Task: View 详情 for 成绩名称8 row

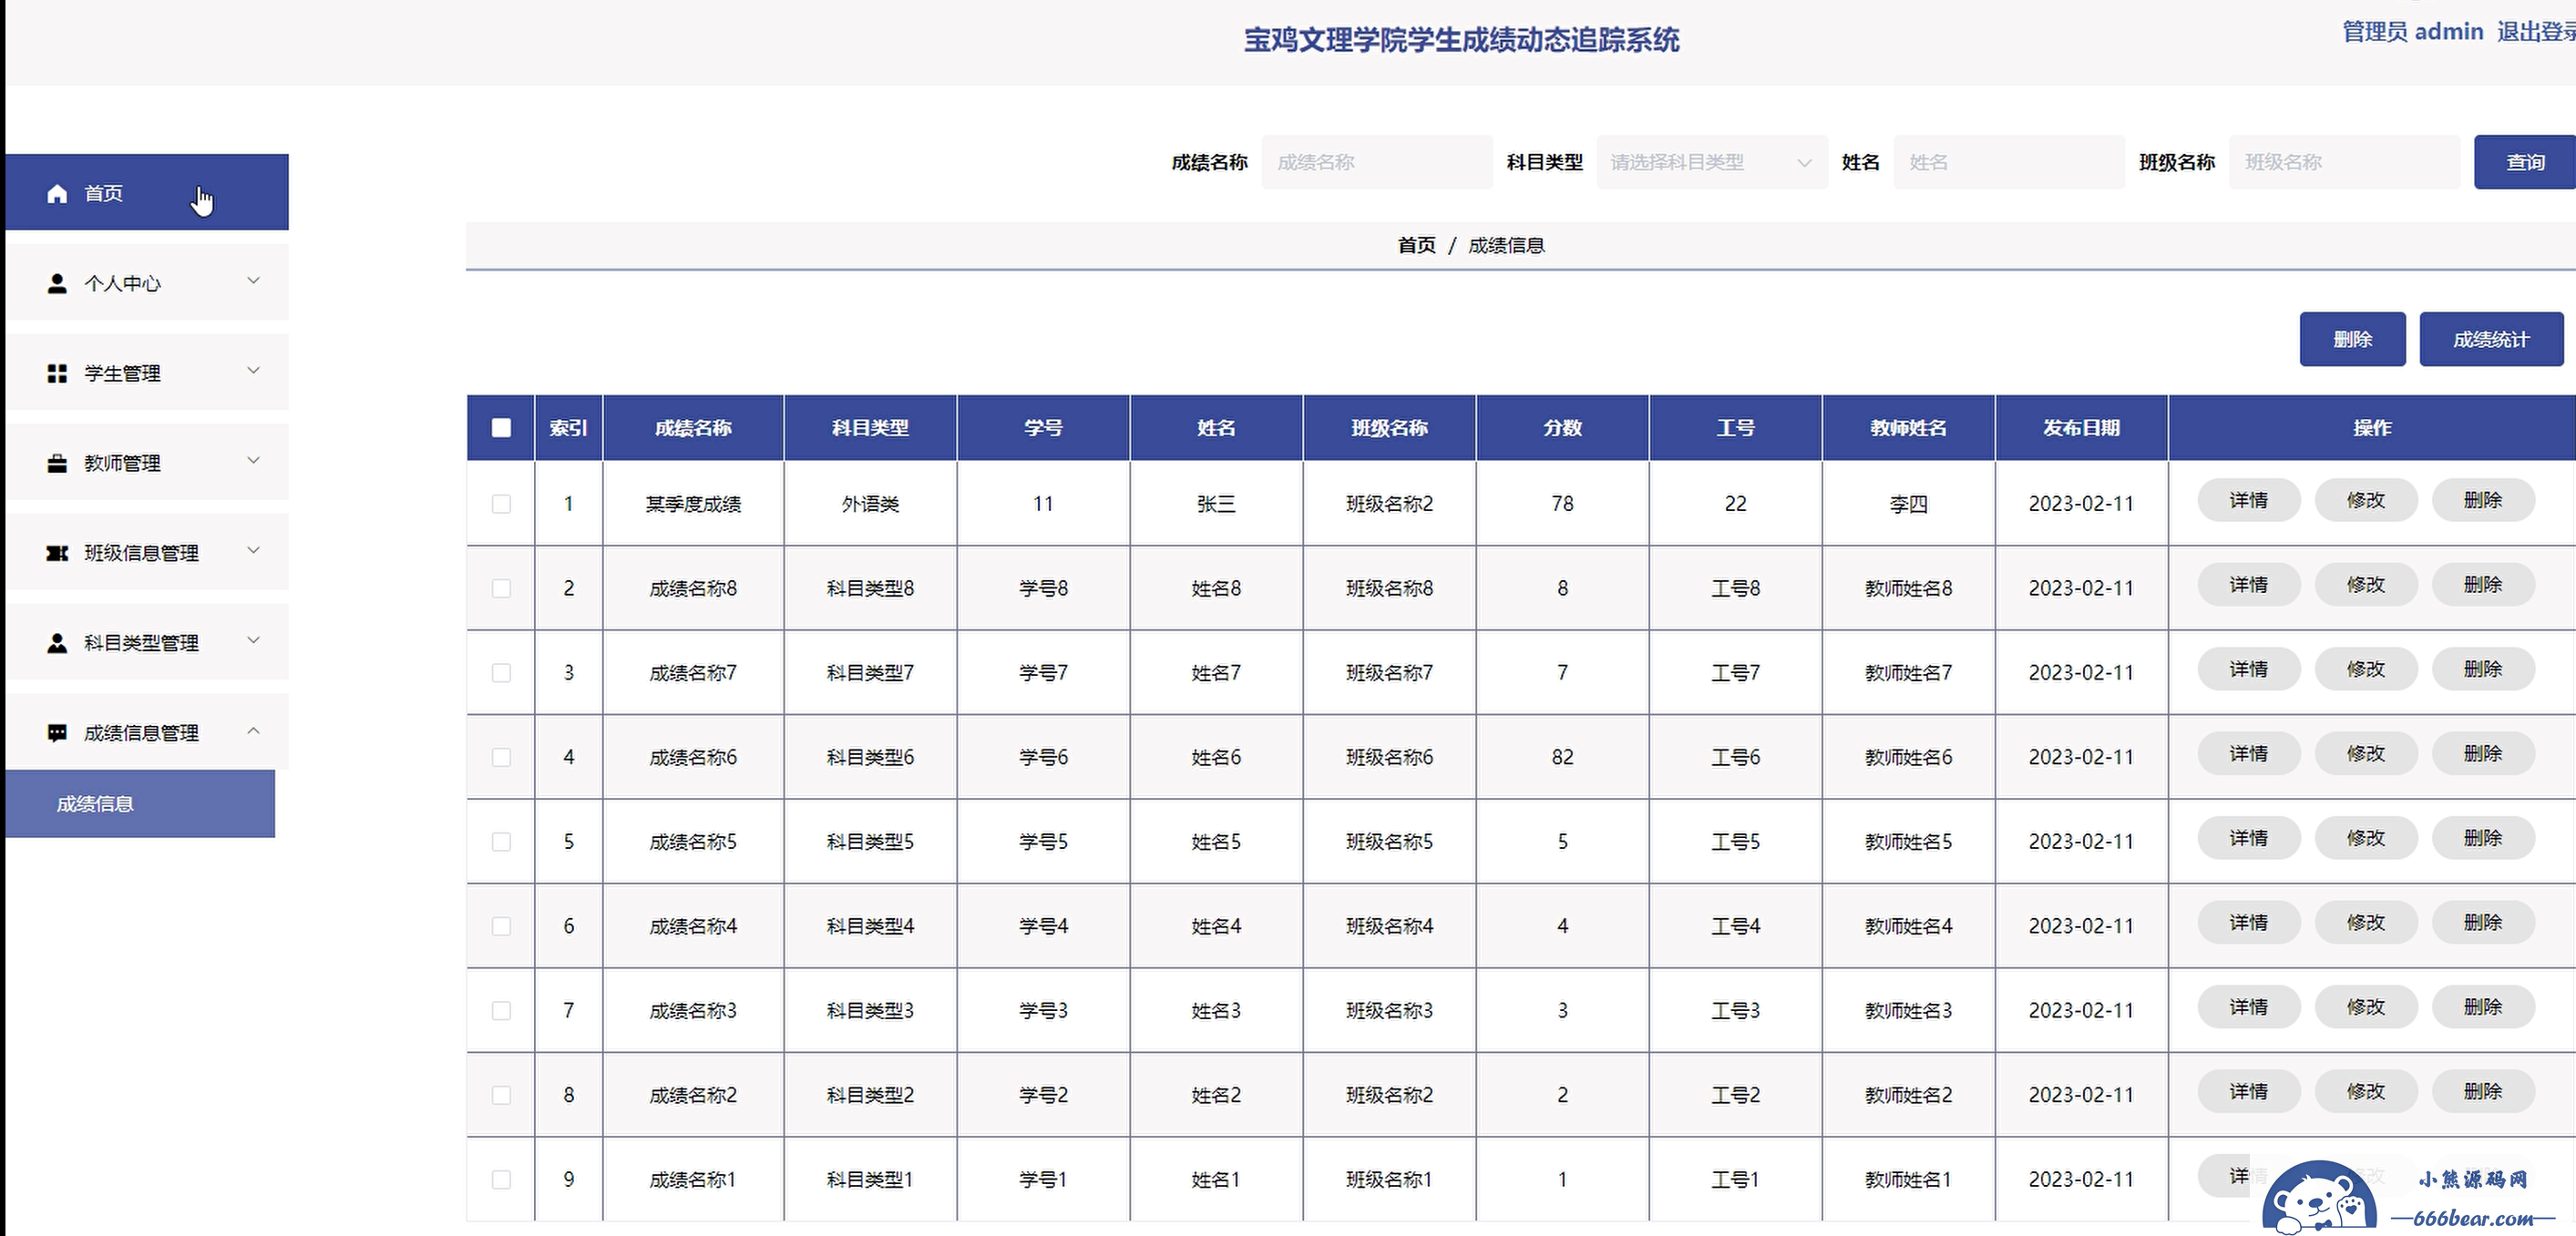Action: tap(2248, 585)
